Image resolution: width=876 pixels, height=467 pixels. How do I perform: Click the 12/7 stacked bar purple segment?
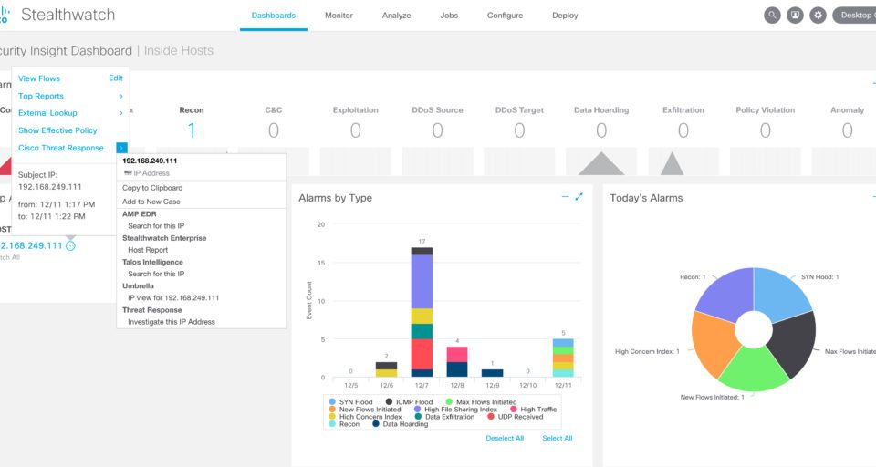point(422,282)
